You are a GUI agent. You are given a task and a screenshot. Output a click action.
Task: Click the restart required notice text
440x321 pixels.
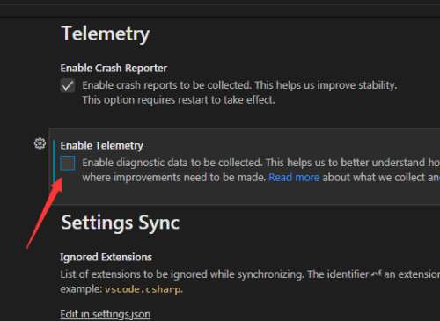tap(179, 100)
